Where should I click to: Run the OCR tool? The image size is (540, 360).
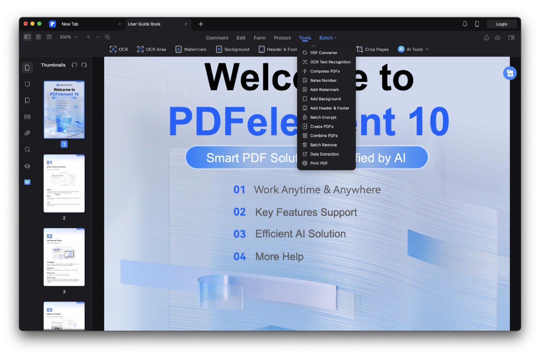point(119,49)
